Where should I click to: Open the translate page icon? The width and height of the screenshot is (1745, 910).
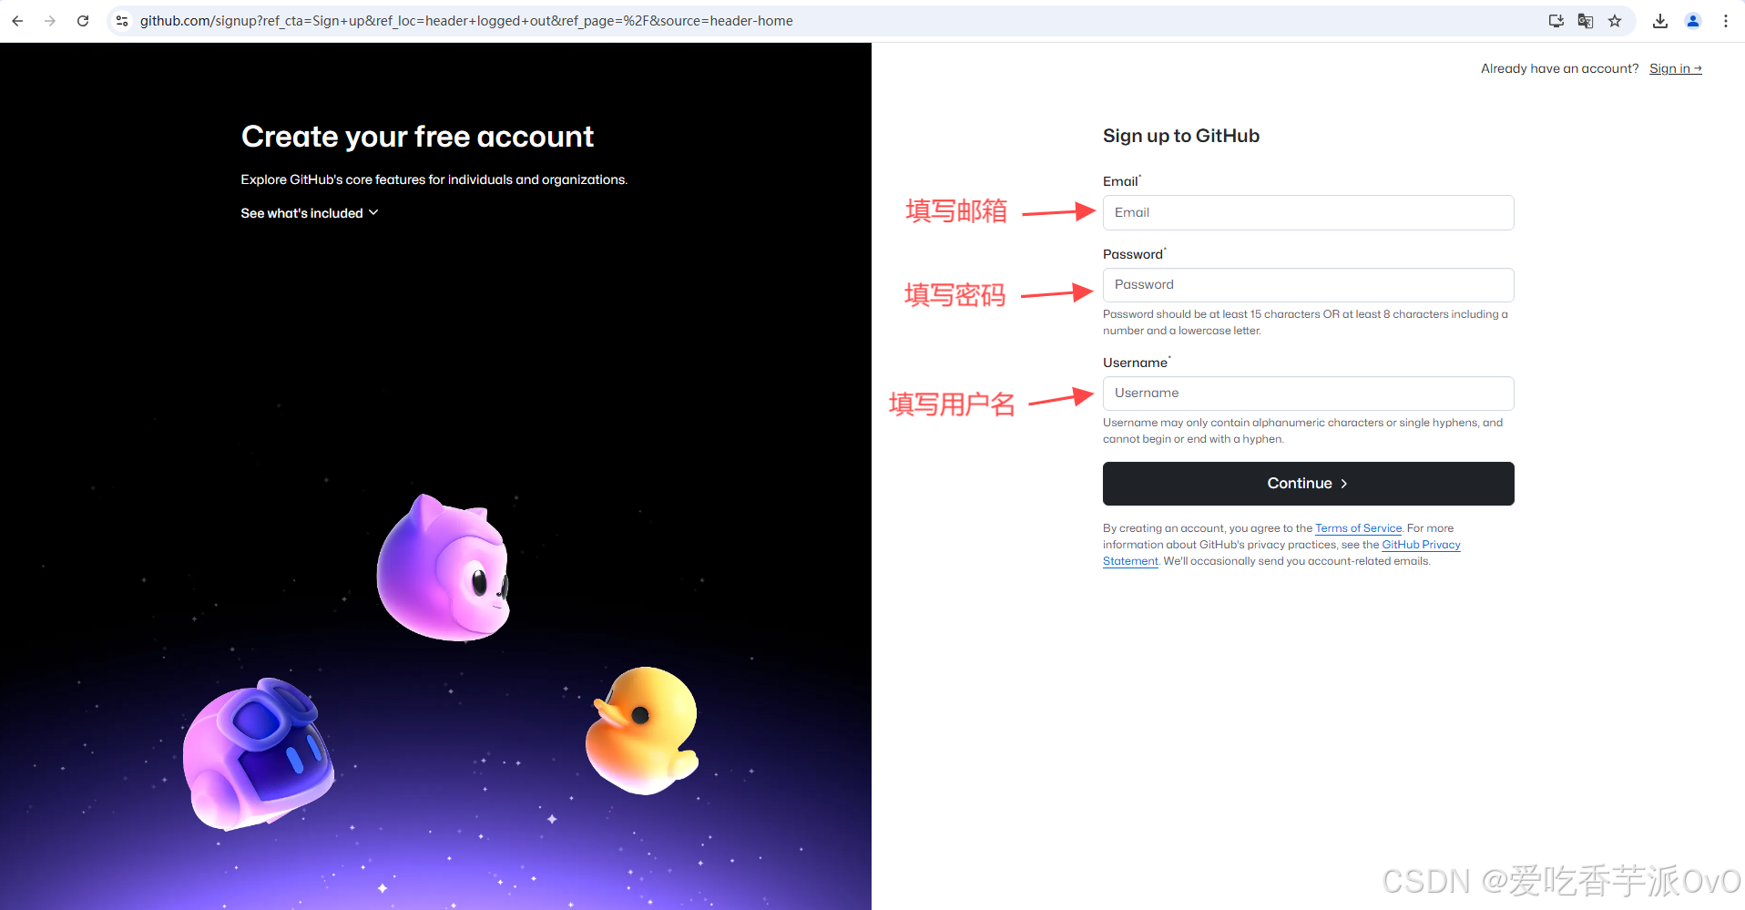click(1586, 21)
